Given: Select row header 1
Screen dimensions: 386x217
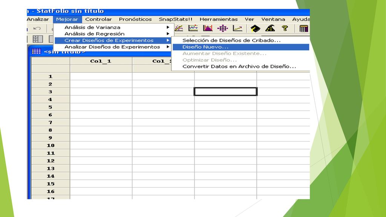Looking at the screenshot, I should [x=51, y=76].
